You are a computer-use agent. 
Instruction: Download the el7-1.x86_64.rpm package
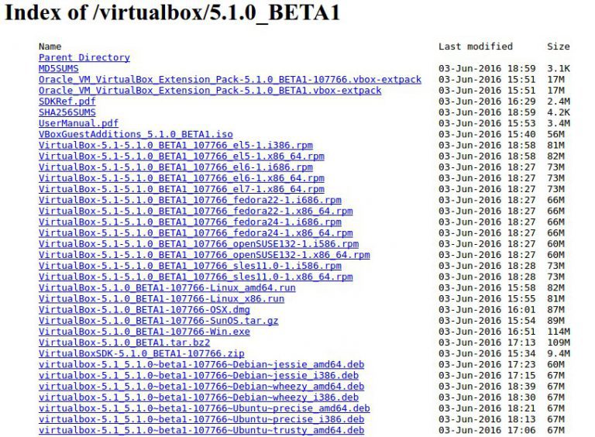181,189
